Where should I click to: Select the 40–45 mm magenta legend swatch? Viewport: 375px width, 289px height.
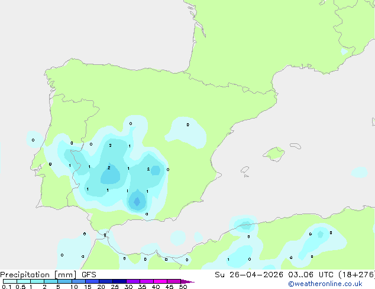(160, 281)
